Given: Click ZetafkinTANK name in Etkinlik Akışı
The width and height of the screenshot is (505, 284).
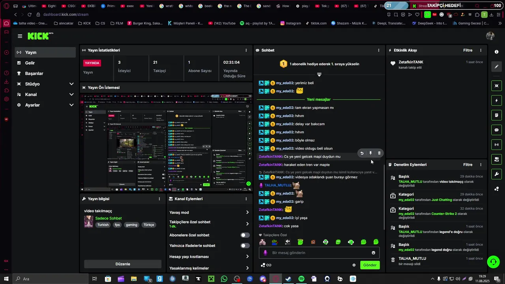Looking at the screenshot, I should tap(411, 62).
